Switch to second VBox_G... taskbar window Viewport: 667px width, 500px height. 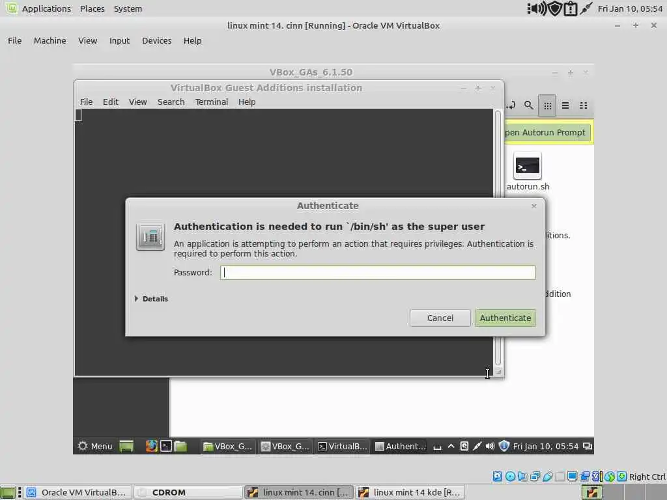(x=286, y=446)
